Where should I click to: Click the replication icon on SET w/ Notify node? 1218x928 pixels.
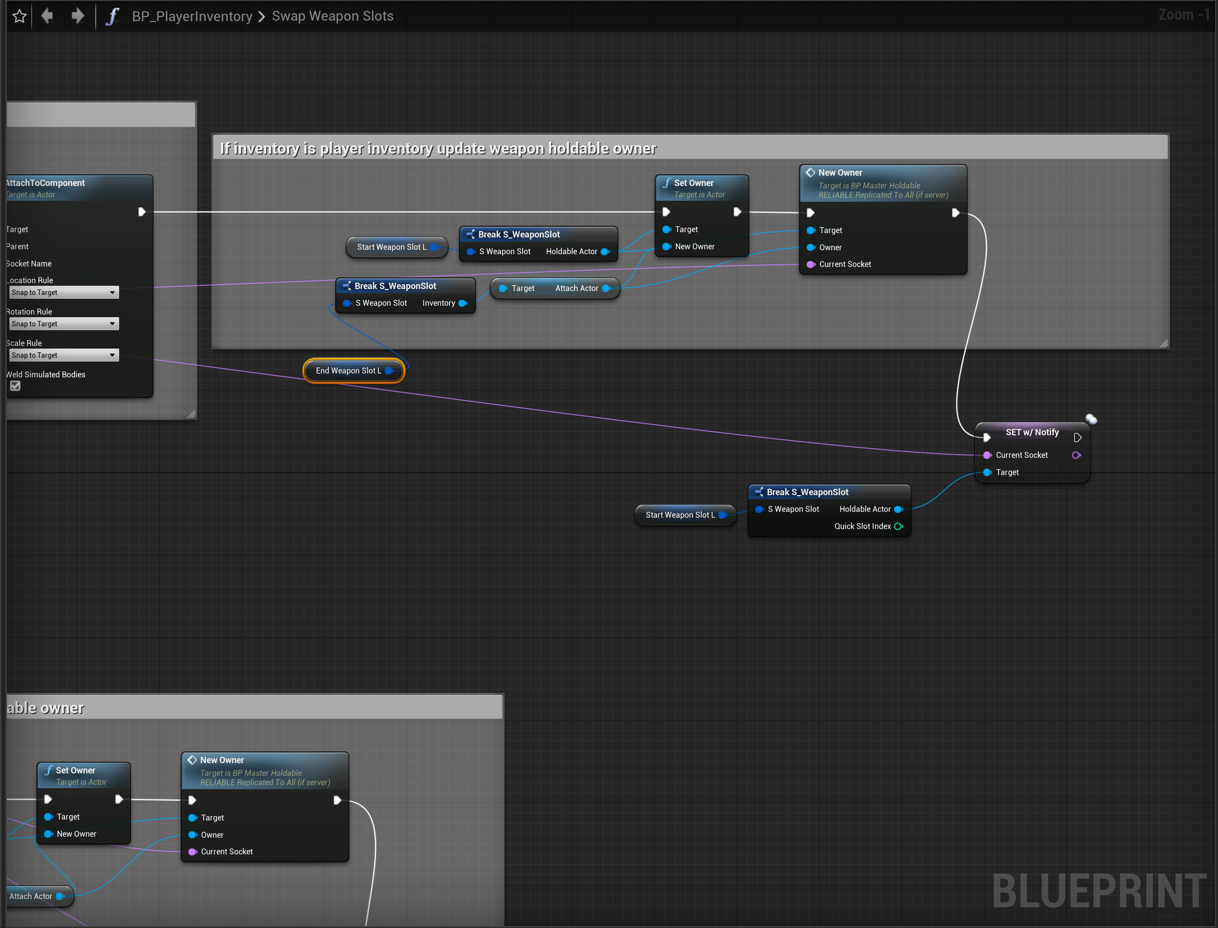(x=1091, y=419)
